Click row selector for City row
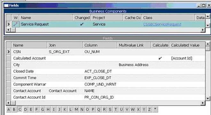The image size is (211, 115). pos(9,65)
